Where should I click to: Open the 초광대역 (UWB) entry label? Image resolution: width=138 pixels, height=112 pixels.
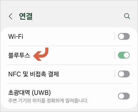(30, 93)
